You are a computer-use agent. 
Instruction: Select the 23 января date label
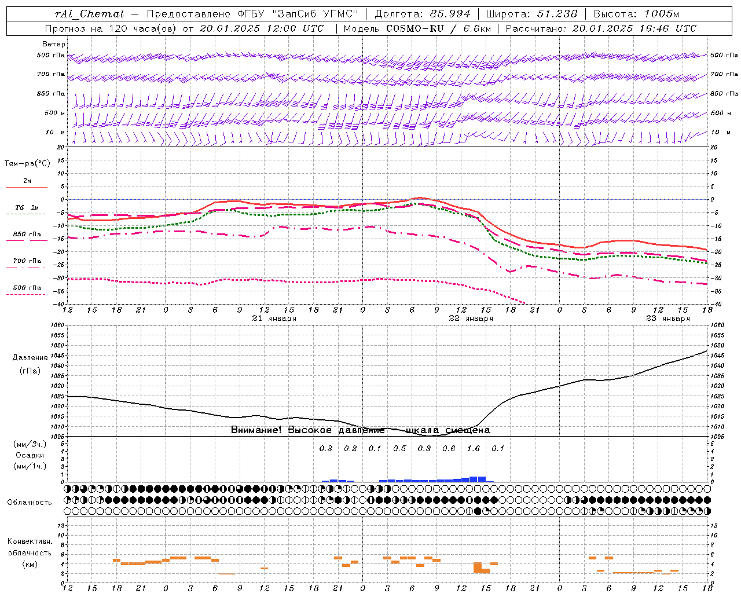click(668, 319)
